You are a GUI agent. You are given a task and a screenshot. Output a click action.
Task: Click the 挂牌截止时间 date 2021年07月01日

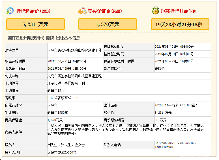(x=174, y=54)
